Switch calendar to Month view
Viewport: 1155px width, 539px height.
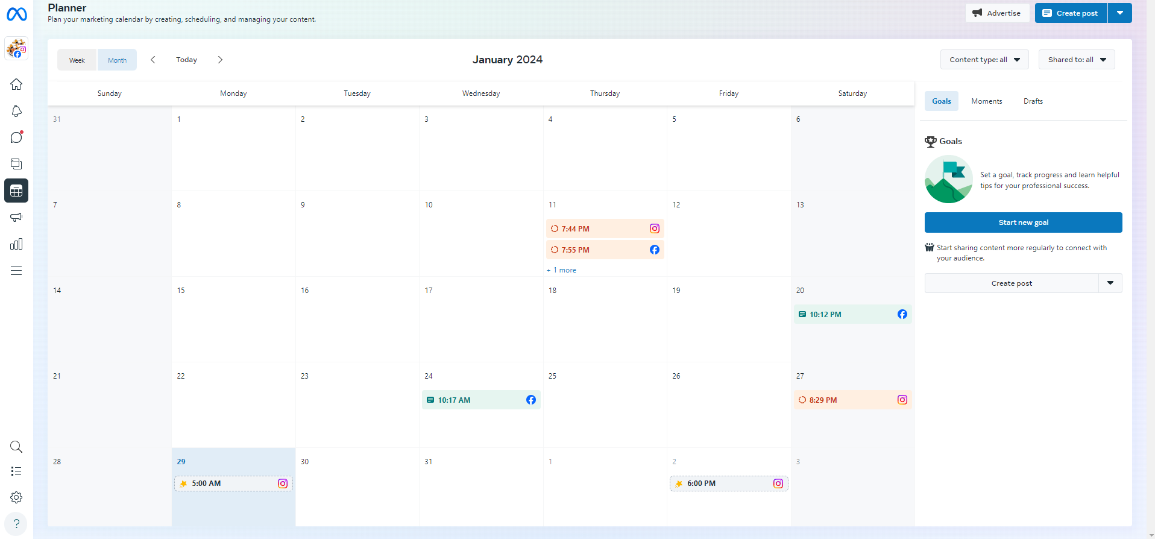117,60
